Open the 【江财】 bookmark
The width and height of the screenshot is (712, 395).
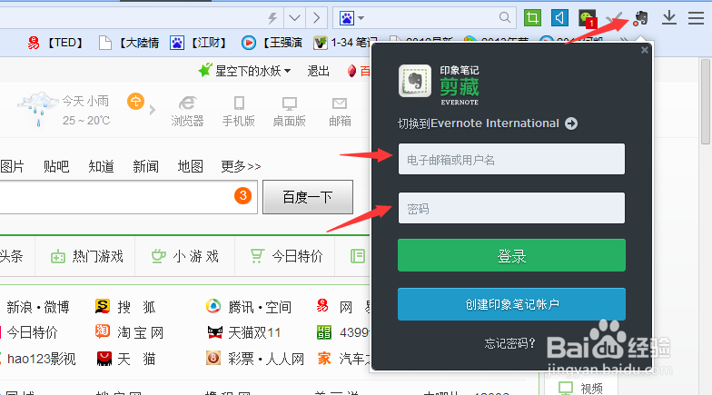(198, 43)
